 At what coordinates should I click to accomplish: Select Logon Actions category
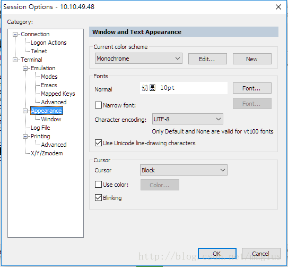[x=49, y=43]
